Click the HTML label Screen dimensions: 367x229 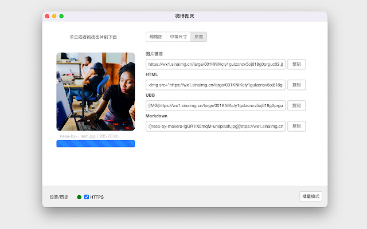point(151,74)
